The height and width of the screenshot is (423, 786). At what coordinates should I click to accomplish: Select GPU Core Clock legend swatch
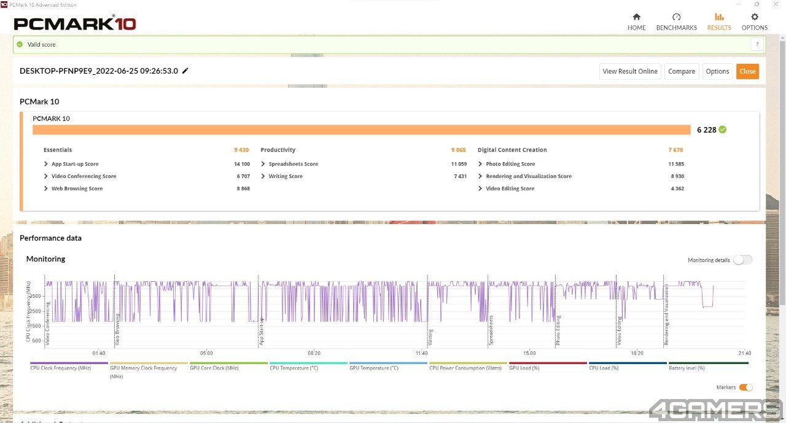[228, 363]
